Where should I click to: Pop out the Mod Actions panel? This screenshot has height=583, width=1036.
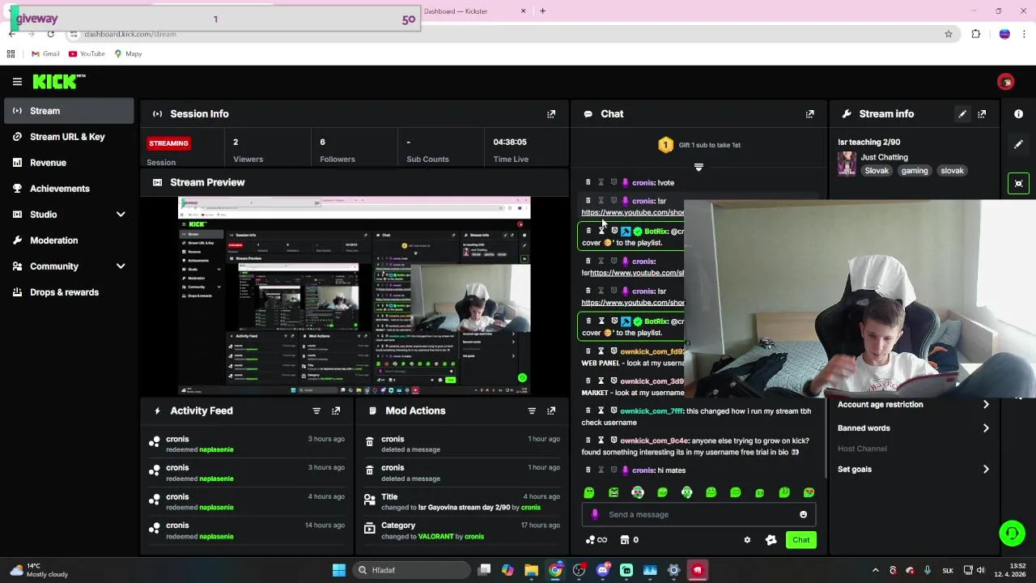pos(551,411)
